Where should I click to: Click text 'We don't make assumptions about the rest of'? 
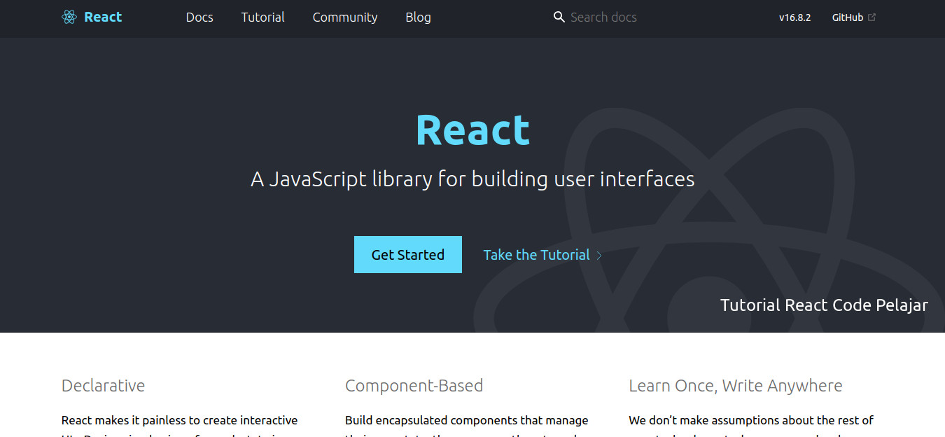[x=751, y=421]
